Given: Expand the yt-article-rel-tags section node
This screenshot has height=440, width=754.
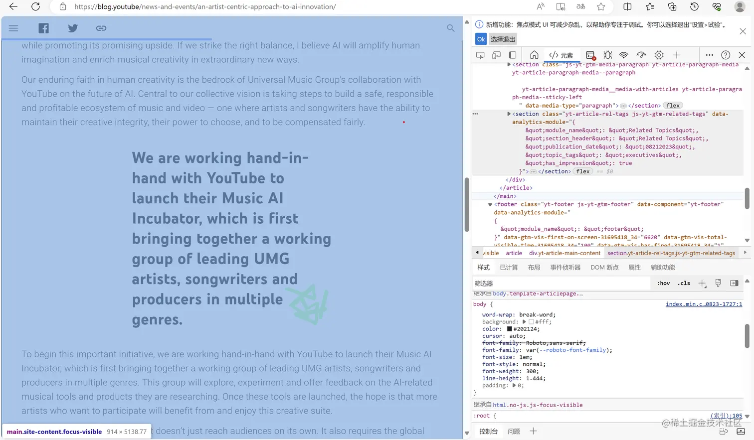Looking at the screenshot, I should pyautogui.click(x=509, y=114).
